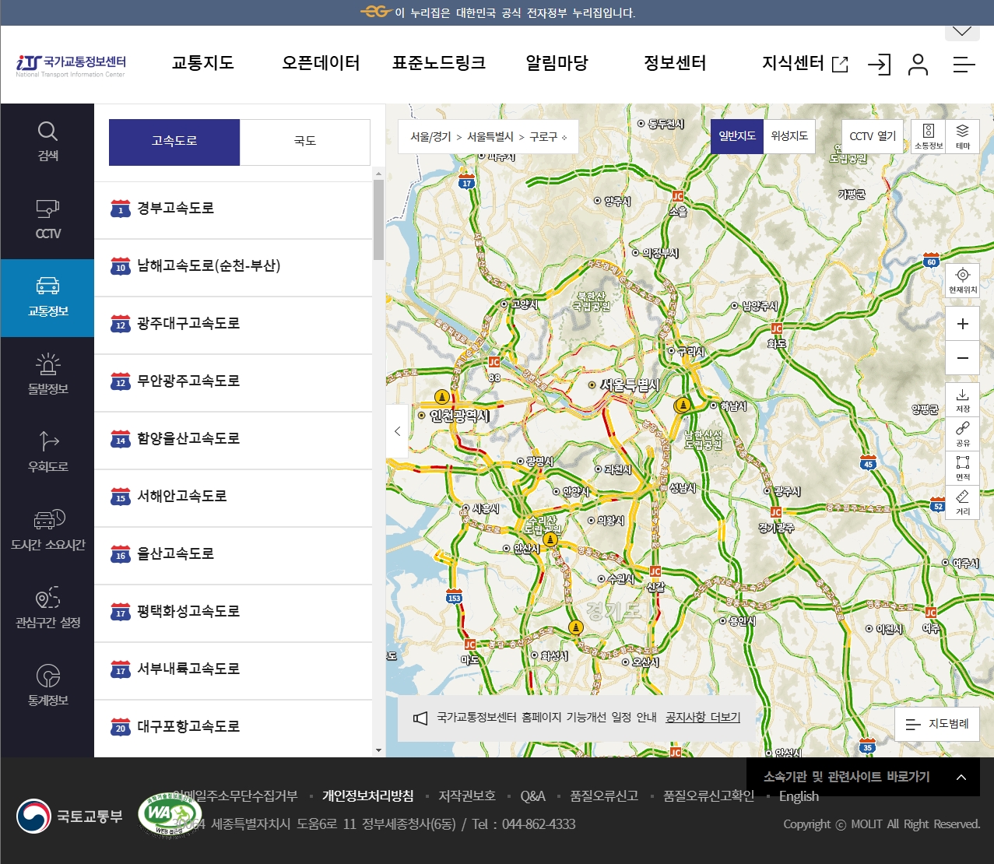Select the 국도 tab

click(305, 142)
